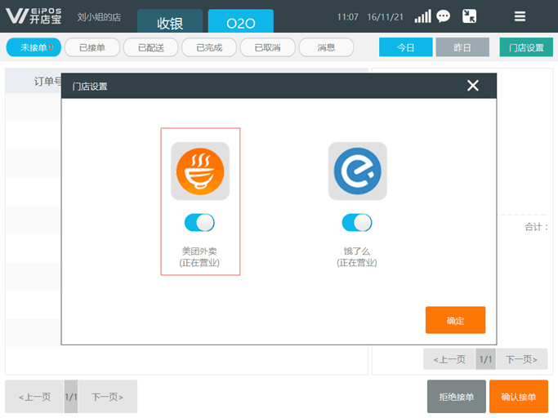The height and width of the screenshot is (418, 558).
Task: Select the 已取消 filter tab
Action: [x=268, y=47]
